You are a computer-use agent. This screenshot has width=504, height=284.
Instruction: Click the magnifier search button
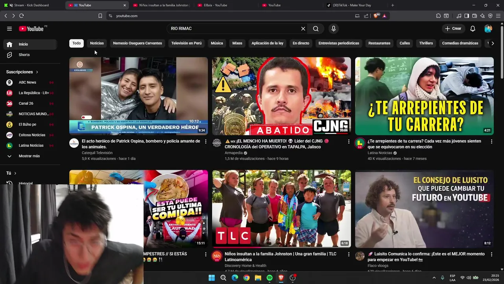(316, 28)
